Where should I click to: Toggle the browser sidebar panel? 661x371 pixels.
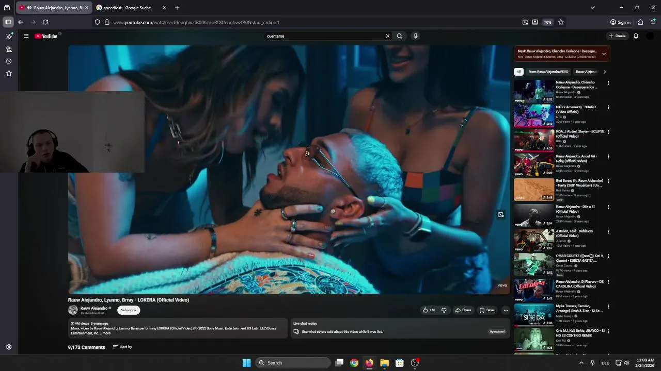[x=8, y=22]
